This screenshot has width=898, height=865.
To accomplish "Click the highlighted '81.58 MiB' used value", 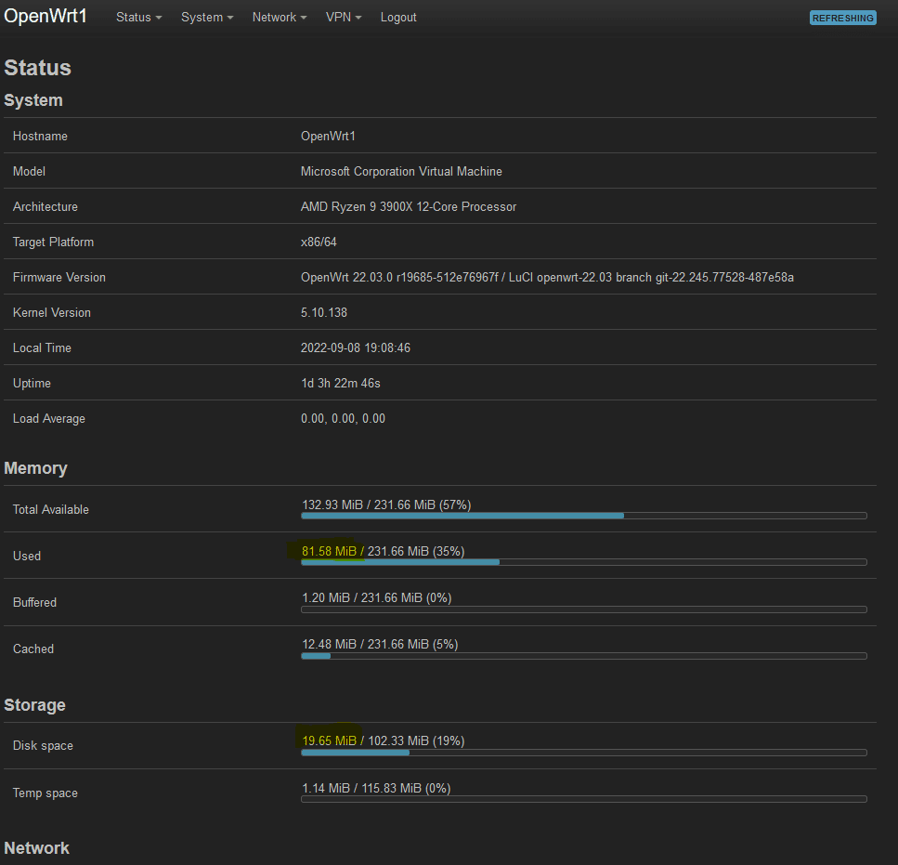I will 330,551.
